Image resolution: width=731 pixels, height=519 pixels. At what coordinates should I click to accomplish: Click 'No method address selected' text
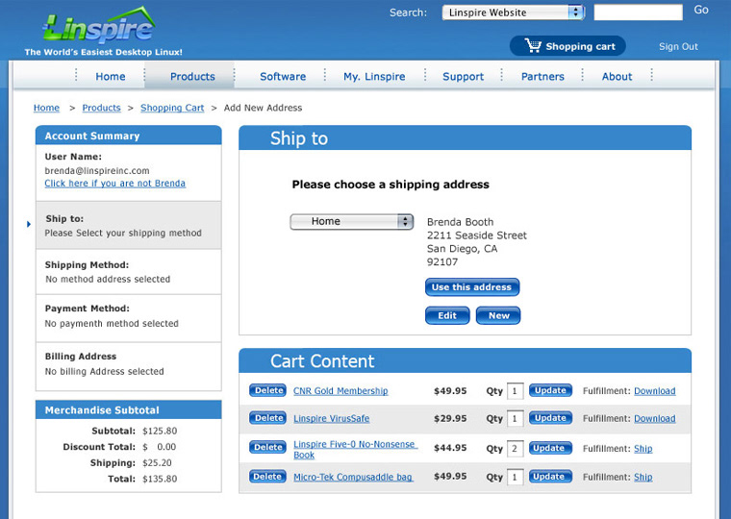point(108,279)
